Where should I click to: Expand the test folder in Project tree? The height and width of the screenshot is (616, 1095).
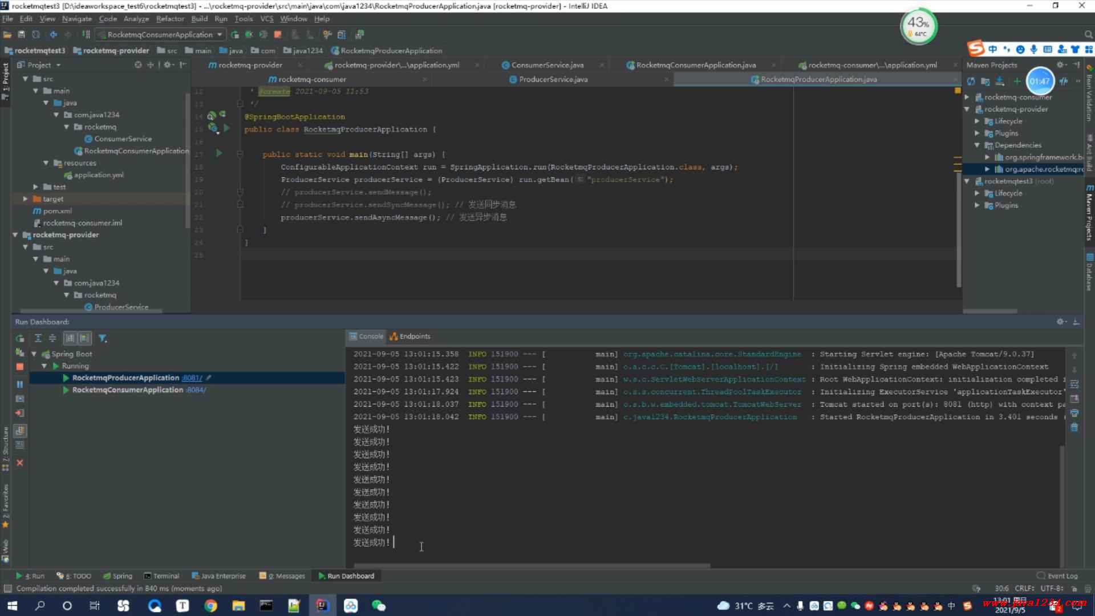(x=35, y=187)
